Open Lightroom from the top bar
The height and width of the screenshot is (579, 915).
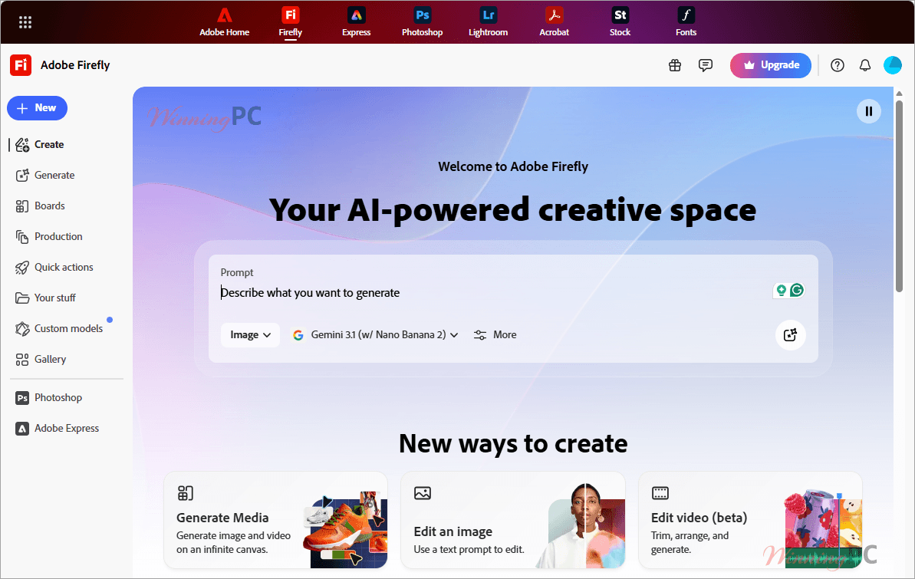(x=488, y=22)
